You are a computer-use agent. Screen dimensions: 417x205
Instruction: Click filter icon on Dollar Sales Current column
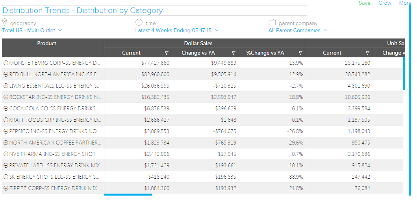point(167,53)
